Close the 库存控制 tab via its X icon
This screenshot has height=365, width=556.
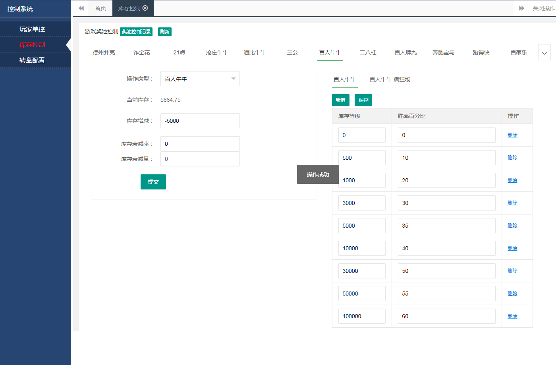[145, 8]
